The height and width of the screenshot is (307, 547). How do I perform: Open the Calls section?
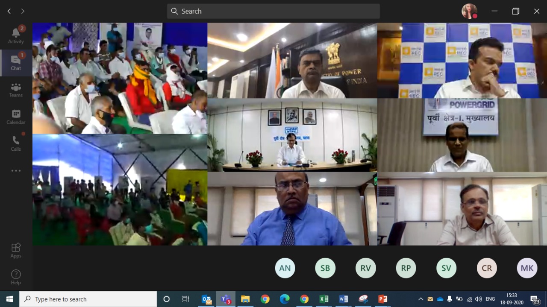[16, 143]
